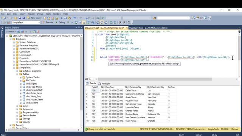The width and height of the screenshot is (242, 136).
Task: Collapse the SimpleTech database node
Action: (14, 68)
